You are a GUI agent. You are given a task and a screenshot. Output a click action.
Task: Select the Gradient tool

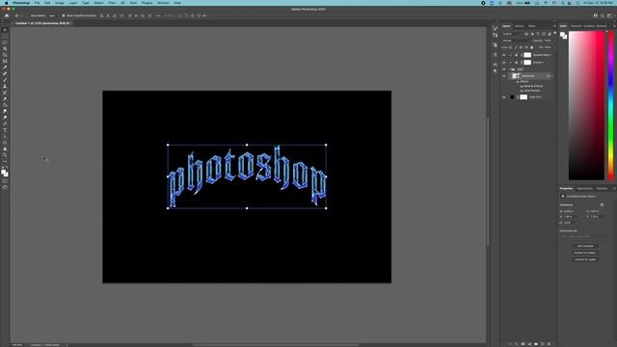pos(5,105)
